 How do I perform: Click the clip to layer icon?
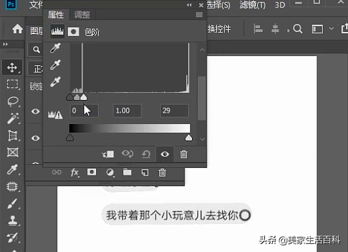click(x=108, y=154)
